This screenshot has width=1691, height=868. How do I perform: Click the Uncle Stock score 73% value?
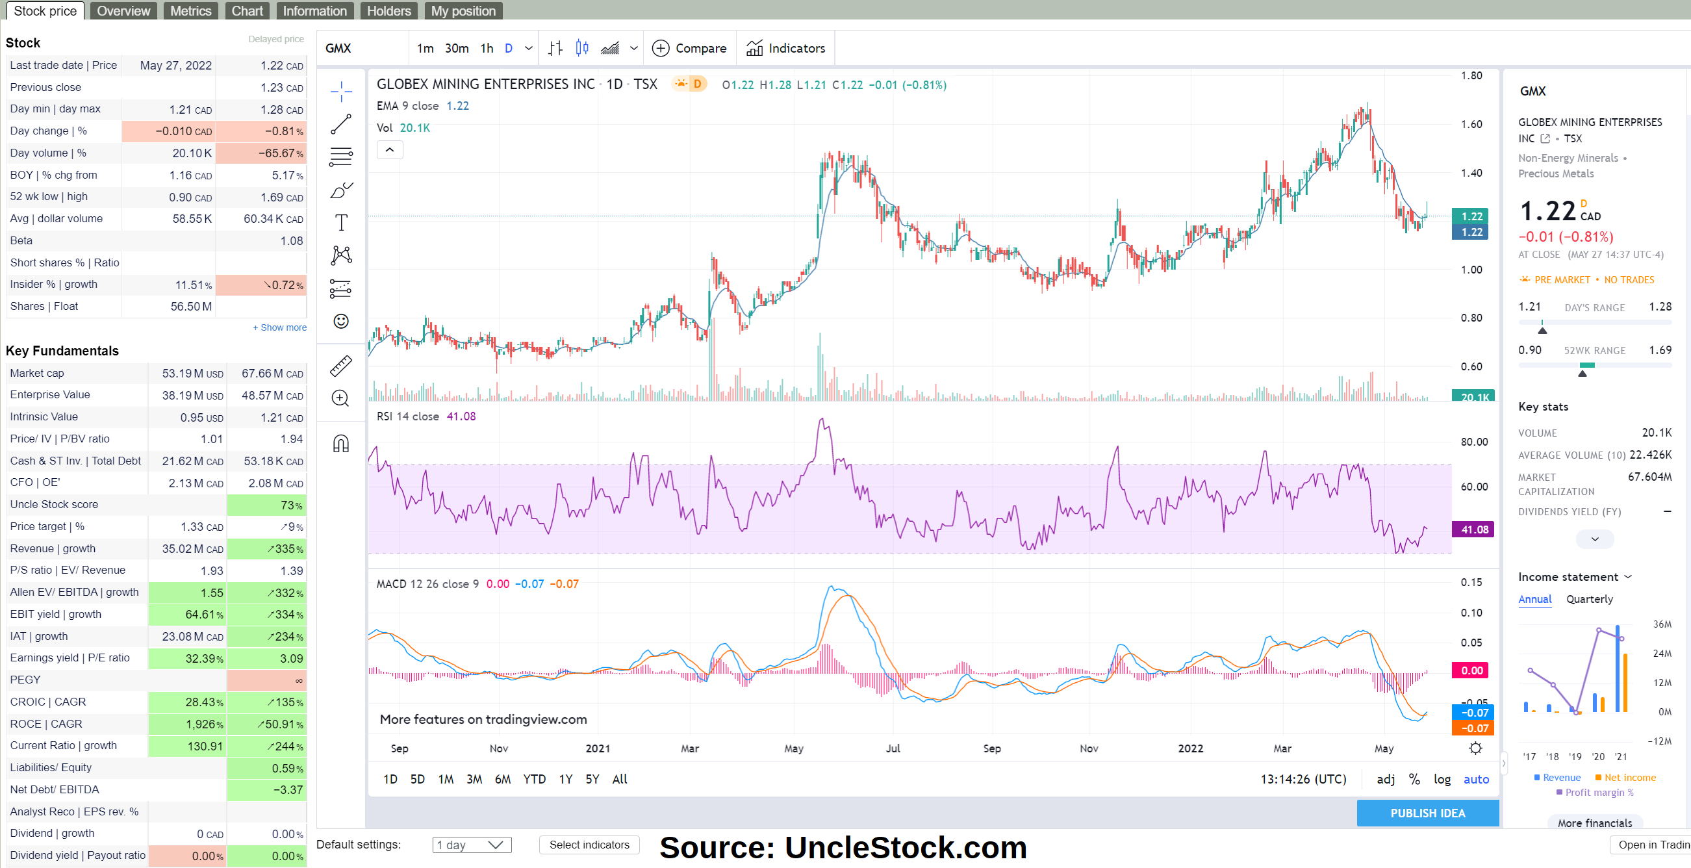coord(266,505)
